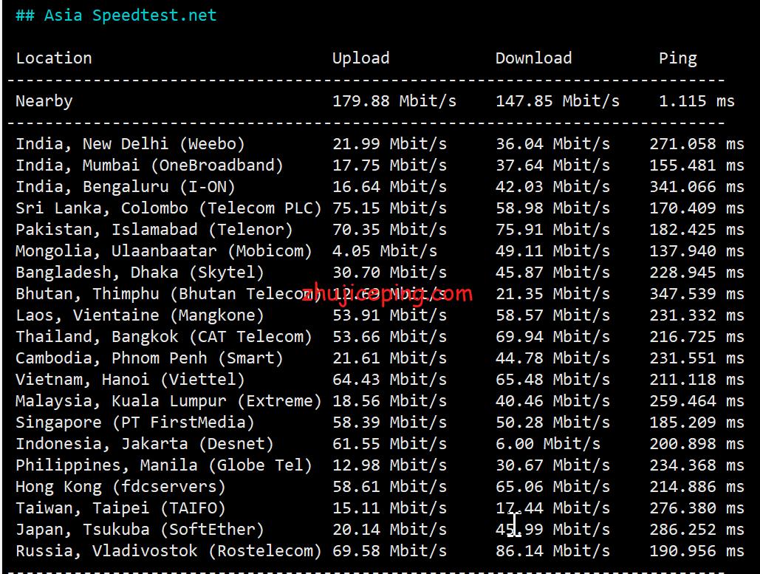Click Thimphu ping 347.539 ms
The width and height of the screenshot is (760, 574).
click(697, 293)
